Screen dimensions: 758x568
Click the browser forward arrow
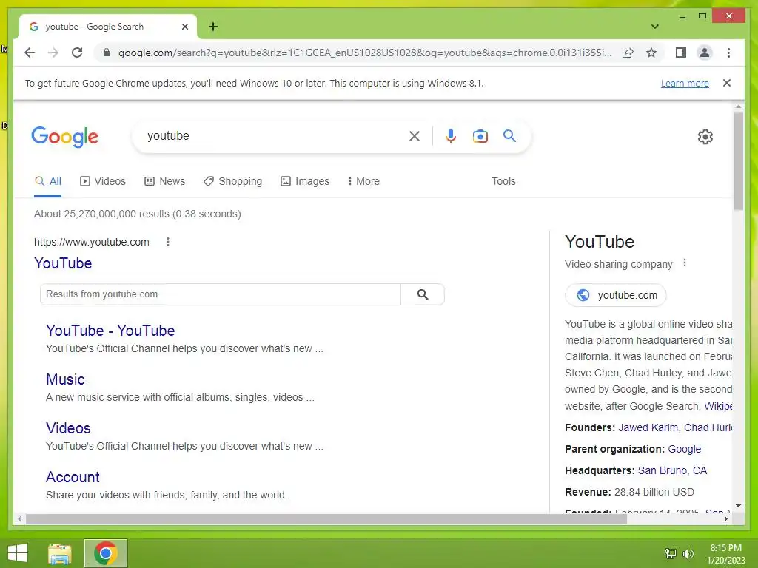53,53
